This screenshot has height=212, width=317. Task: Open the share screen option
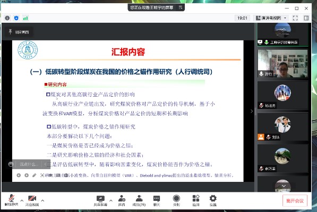100,200
